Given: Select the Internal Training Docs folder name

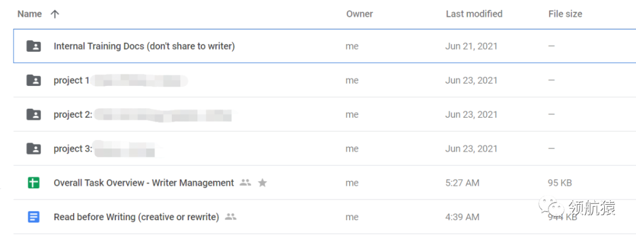Looking at the screenshot, I should click(x=144, y=46).
